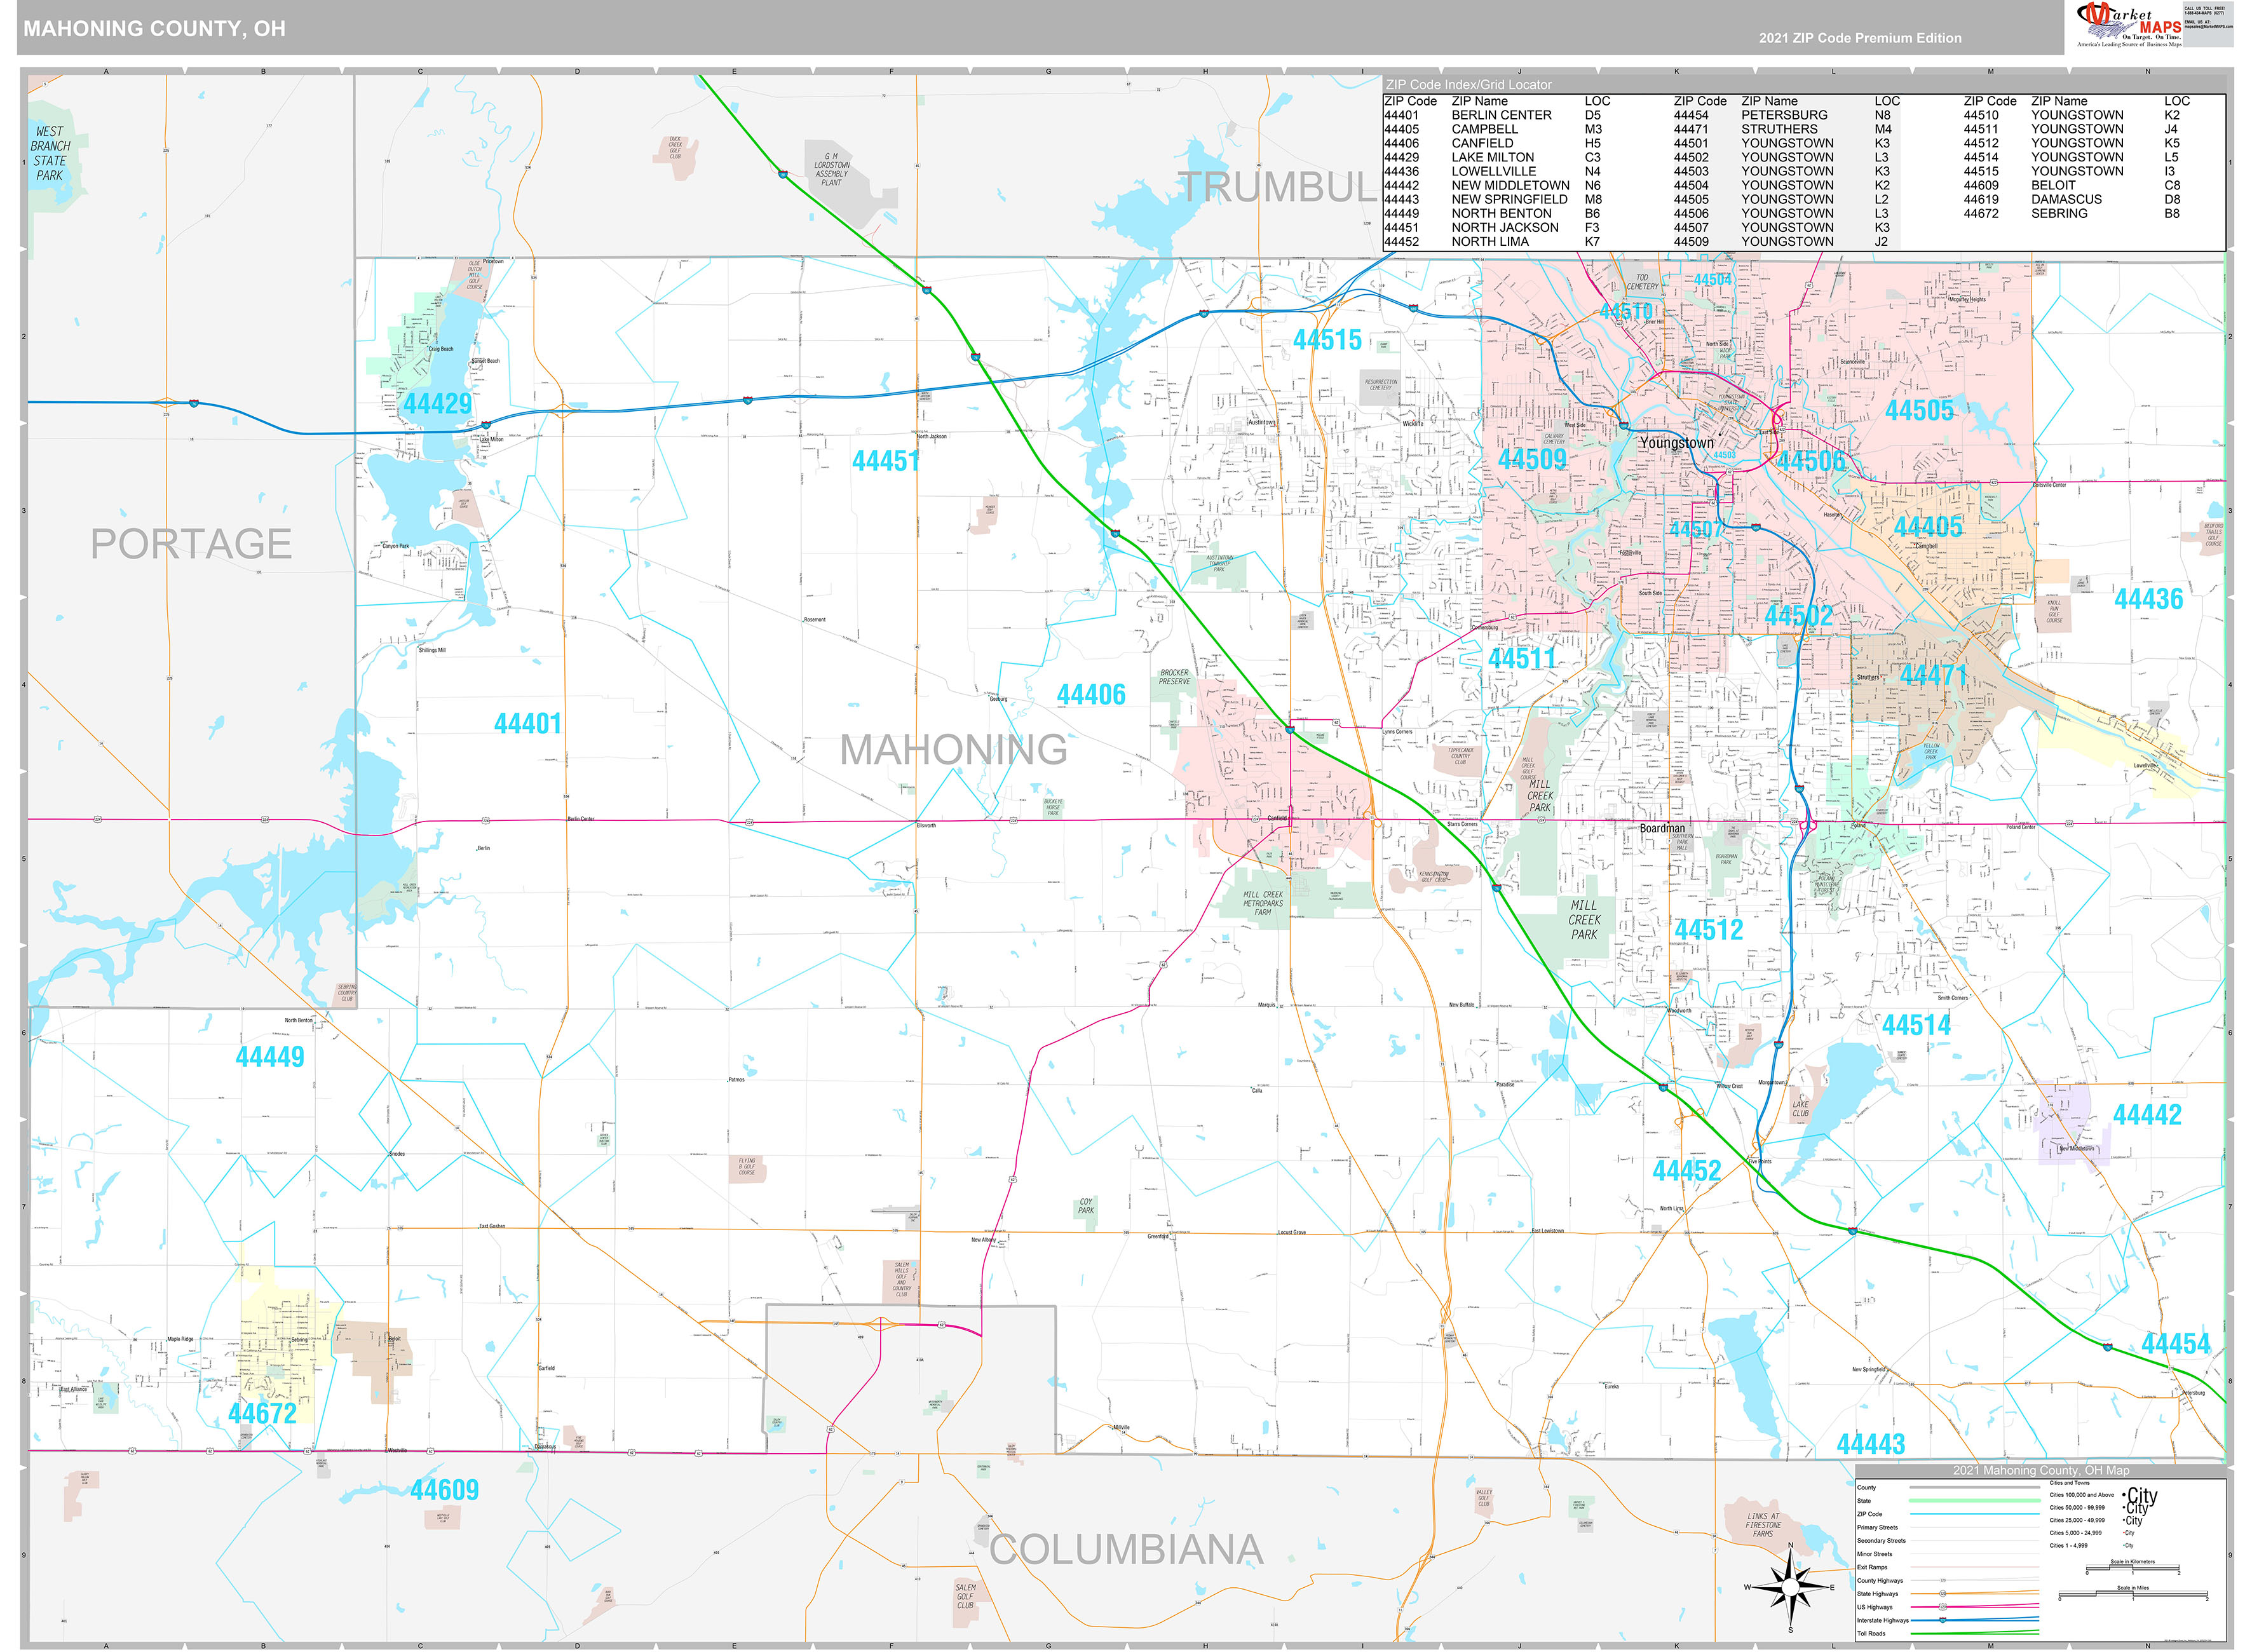Click the 'MAHONING COUNTY, OH' title

point(154,29)
